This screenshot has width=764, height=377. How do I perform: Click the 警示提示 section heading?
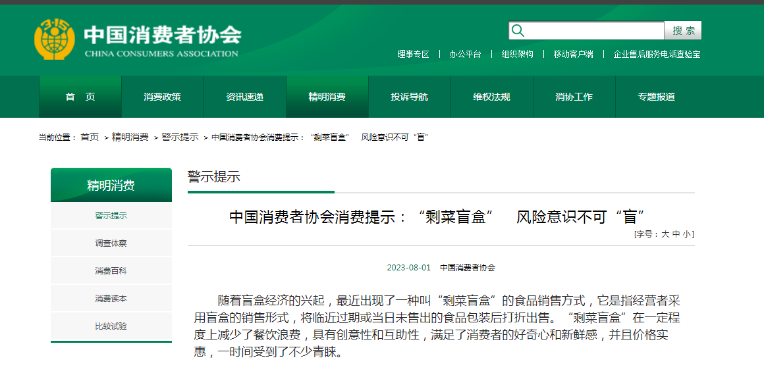click(x=214, y=176)
